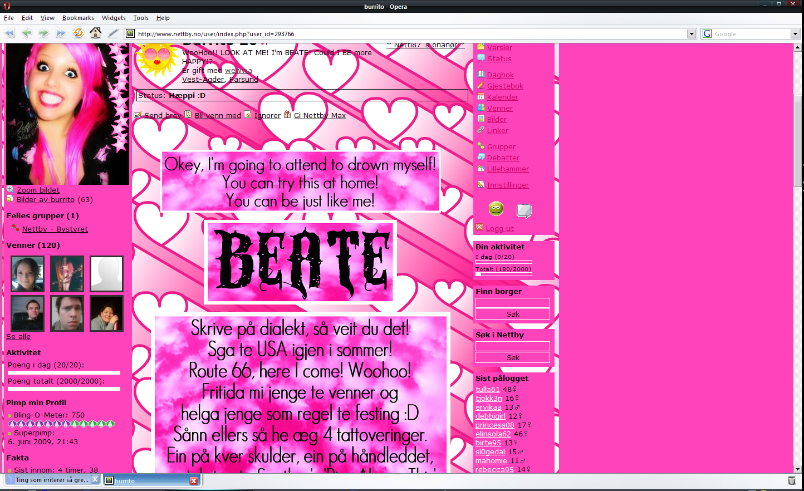Click the grey speech bubble icon
Screen dimensions: 804x491
pyautogui.click(x=524, y=210)
